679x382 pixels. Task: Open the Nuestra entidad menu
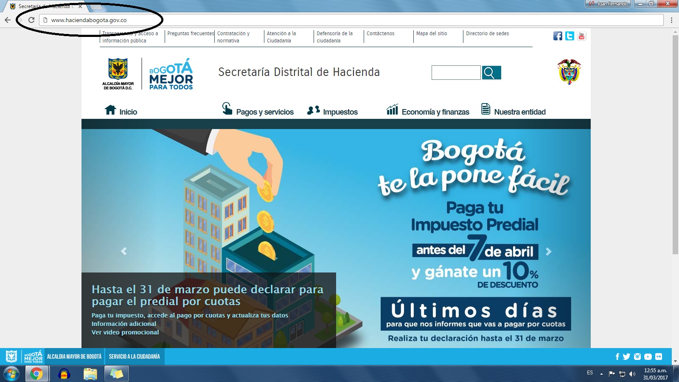[520, 112]
